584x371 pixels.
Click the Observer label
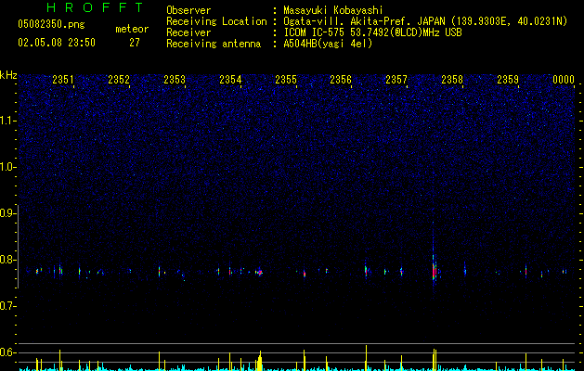point(188,10)
